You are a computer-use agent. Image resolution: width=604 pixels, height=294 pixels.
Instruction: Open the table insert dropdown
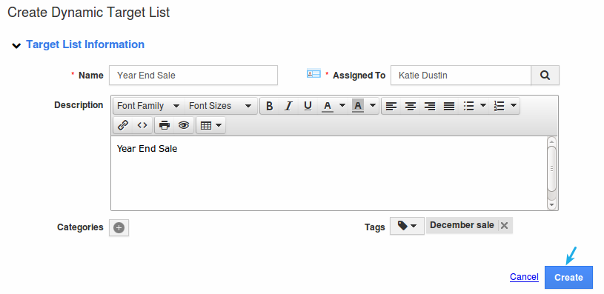211,125
